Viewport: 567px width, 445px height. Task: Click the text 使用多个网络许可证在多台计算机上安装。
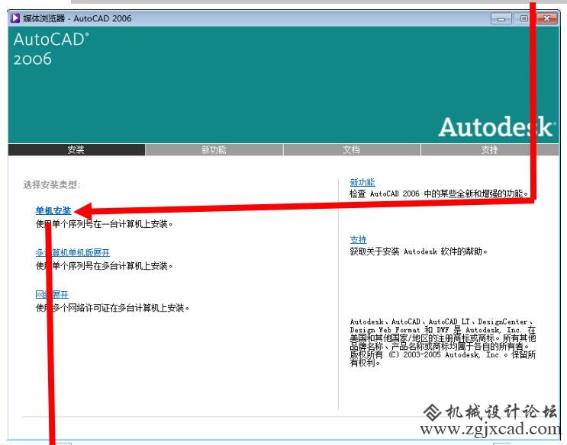[x=113, y=308]
